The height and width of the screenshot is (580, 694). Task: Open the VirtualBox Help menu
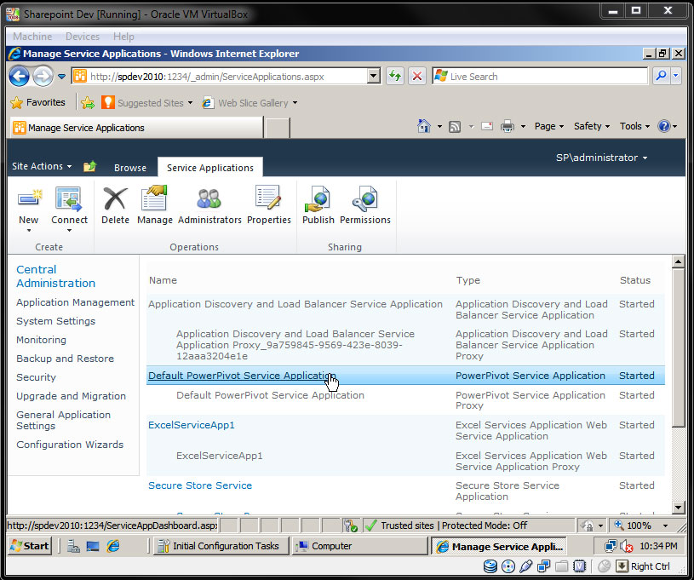(123, 37)
